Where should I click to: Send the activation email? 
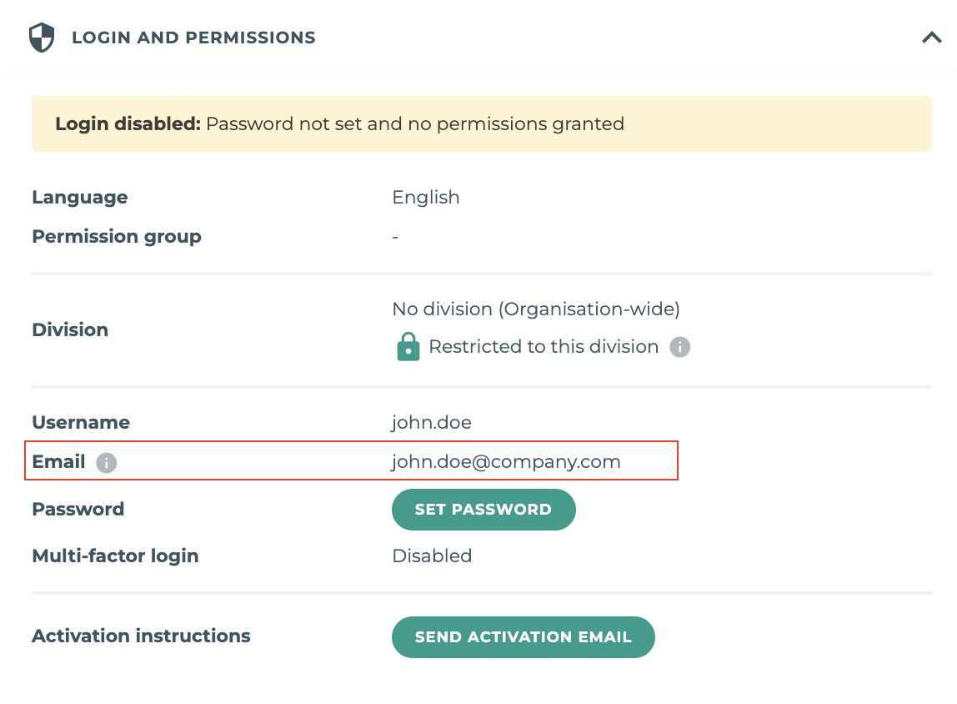[x=523, y=636]
